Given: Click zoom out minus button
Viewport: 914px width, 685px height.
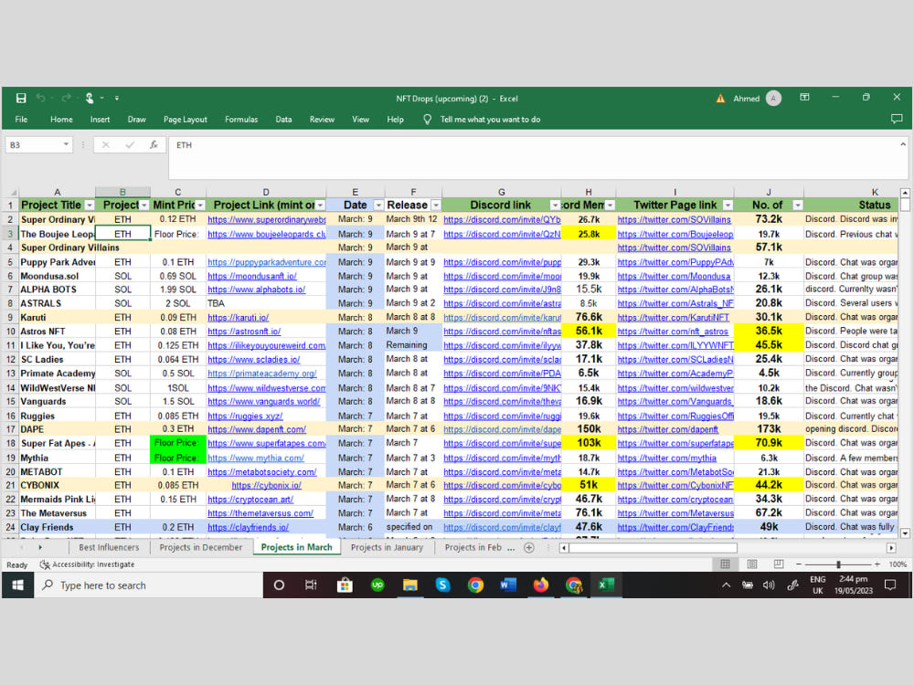Looking at the screenshot, I should point(799,564).
